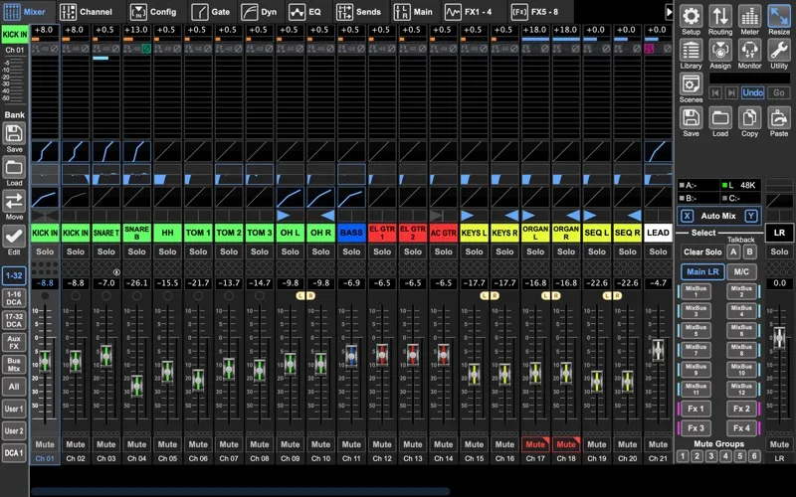The height and width of the screenshot is (497, 796).
Task: Toggle Mute Group 6
Action: pyautogui.click(x=754, y=456)
